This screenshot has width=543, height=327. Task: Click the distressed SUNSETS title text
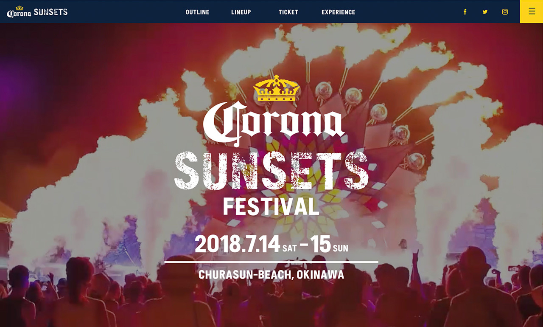[271, 171]
